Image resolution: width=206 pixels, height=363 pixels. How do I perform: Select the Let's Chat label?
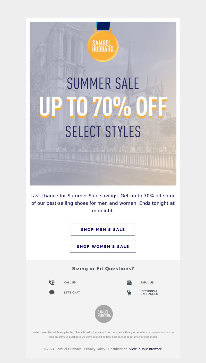72,292
